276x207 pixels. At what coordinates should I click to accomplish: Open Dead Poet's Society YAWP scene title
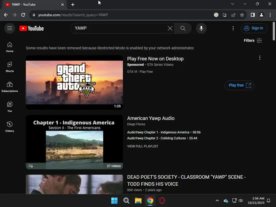tap(186, 180)
